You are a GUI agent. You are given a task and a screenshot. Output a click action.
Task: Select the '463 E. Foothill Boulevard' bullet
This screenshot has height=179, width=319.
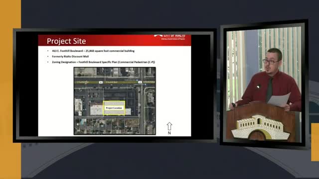(93, 51)
